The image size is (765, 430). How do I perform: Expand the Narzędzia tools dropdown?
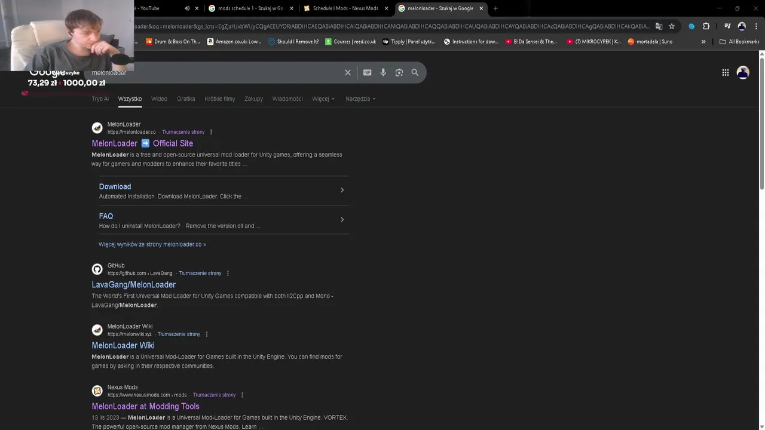360,99
